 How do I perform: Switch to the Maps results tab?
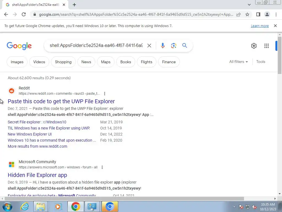[105, 62]
